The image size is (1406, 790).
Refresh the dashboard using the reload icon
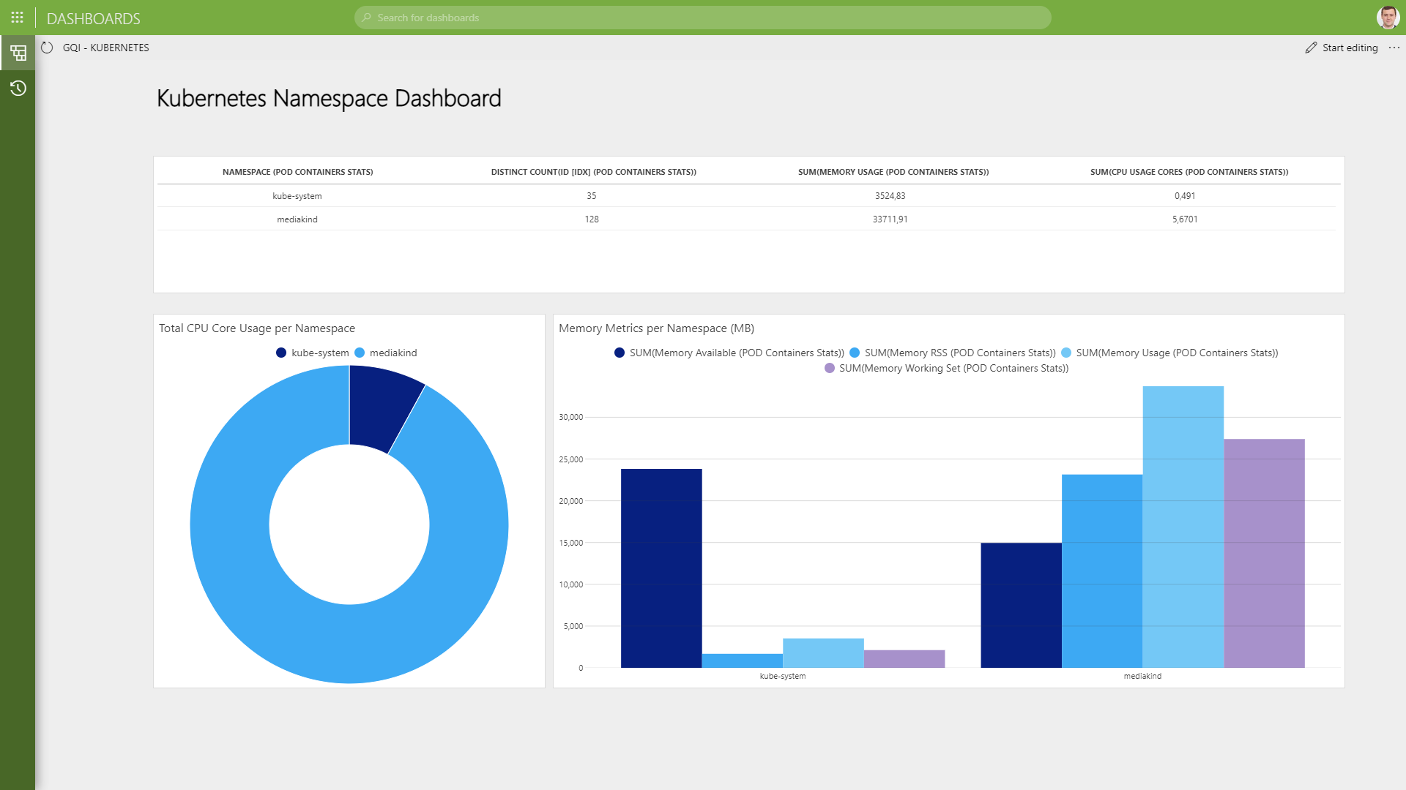click(47, 48)
